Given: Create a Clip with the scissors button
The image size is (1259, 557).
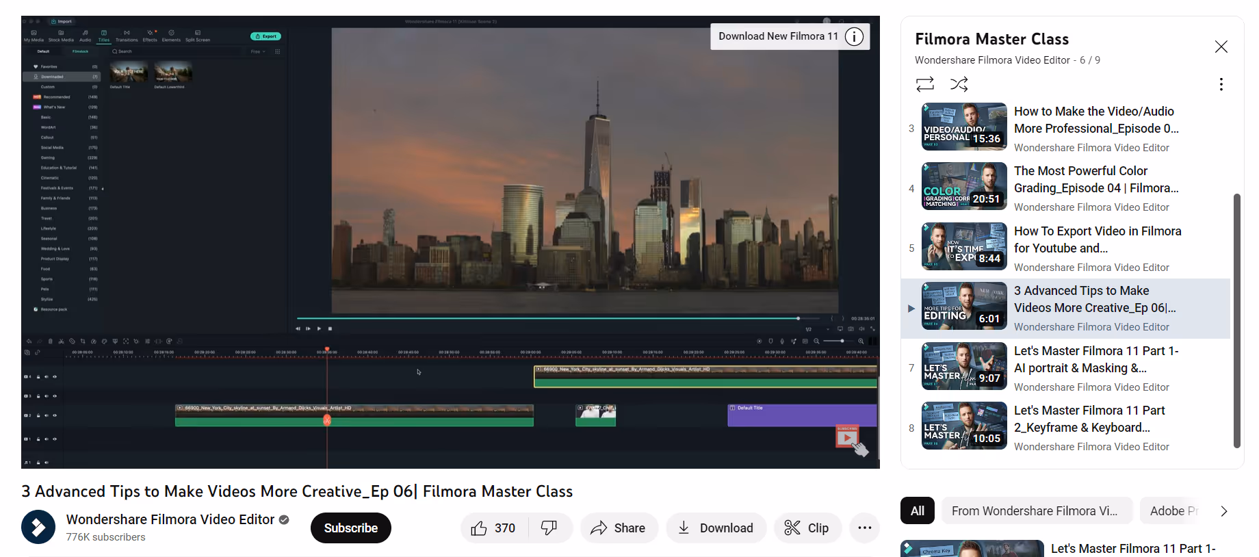Looking at the screenshot, I should [x=807, y=528].
